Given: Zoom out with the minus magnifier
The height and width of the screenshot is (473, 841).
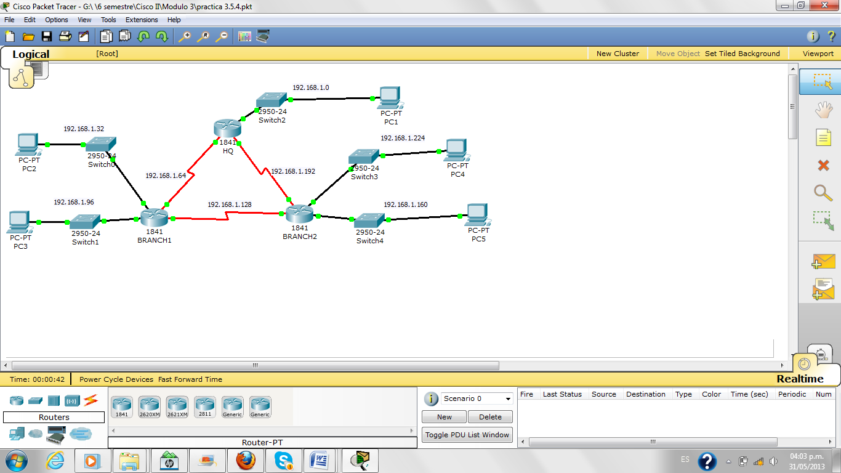Looking at the screenshot, I should pyautogui.click(x=222, y=36).
